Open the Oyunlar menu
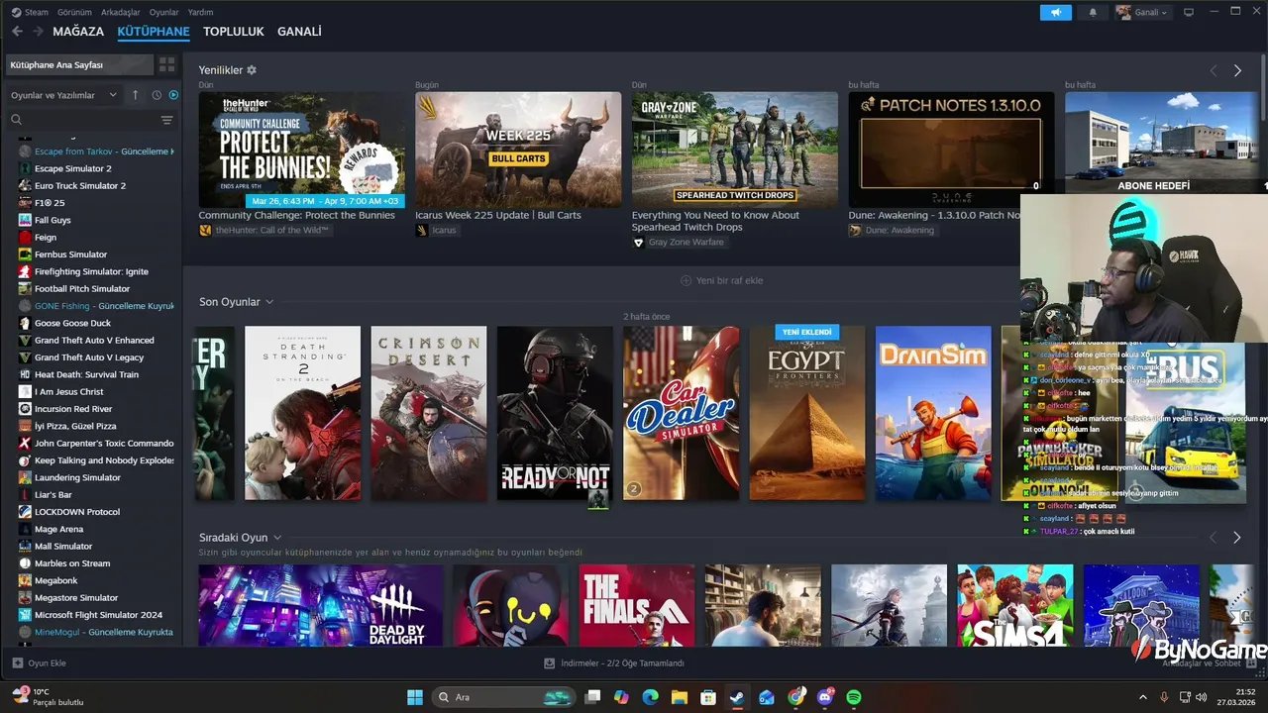The image size is (1268, 713). point(164,12)
